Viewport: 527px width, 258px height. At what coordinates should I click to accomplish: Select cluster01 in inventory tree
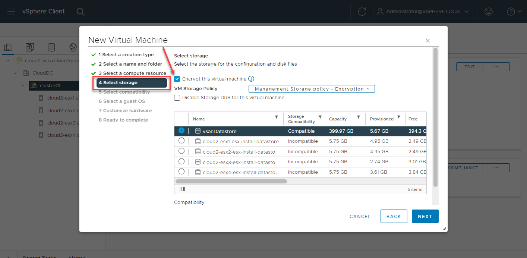point(50,86)
